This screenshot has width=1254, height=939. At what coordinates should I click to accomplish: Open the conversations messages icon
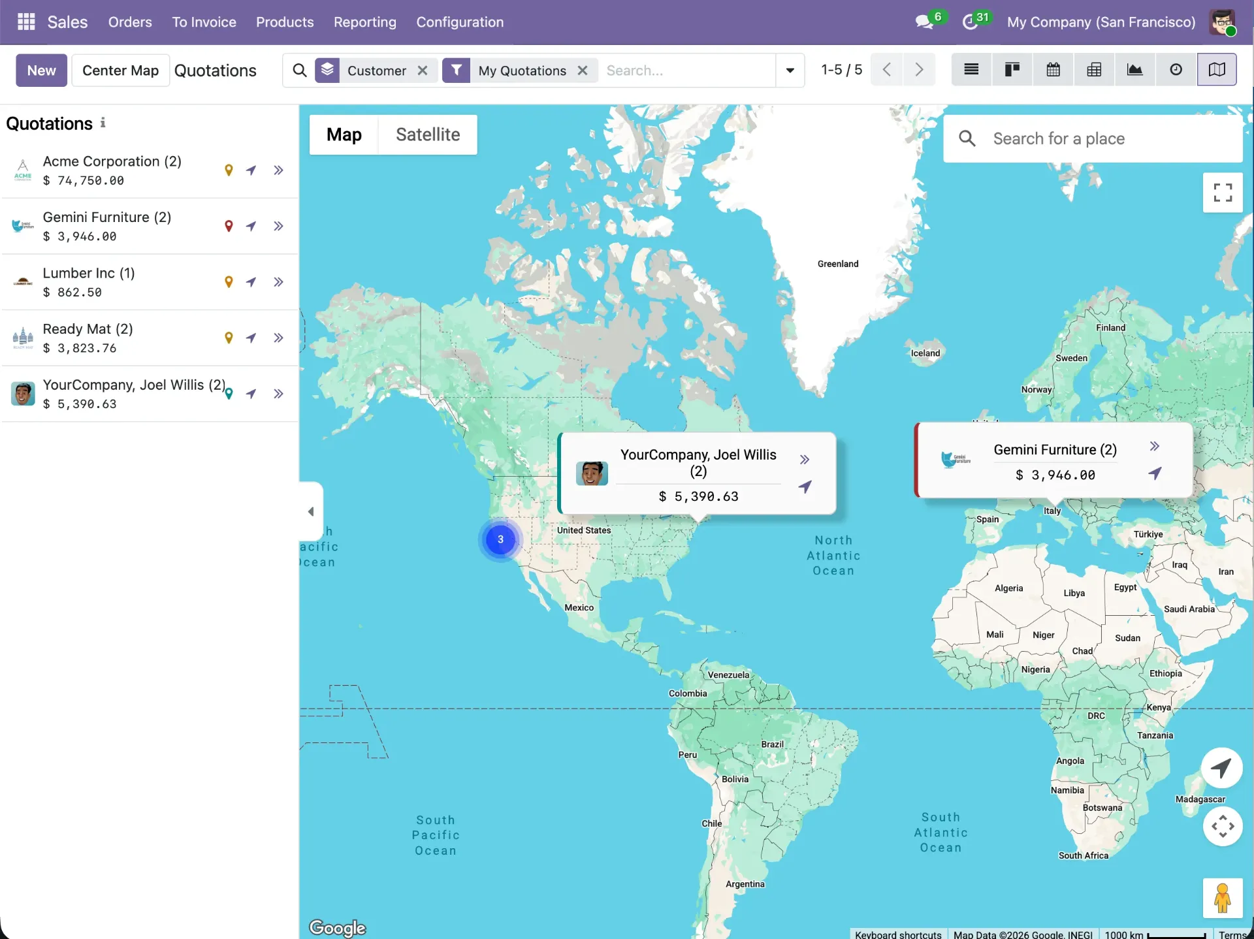click(924, 22)
